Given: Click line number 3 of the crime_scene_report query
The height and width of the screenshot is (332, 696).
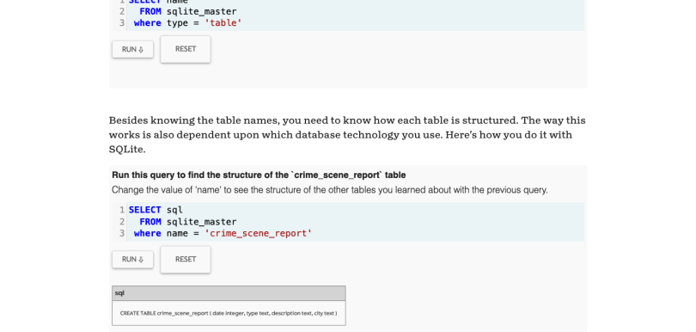Looking at the screenshot, I should [122, 233].
